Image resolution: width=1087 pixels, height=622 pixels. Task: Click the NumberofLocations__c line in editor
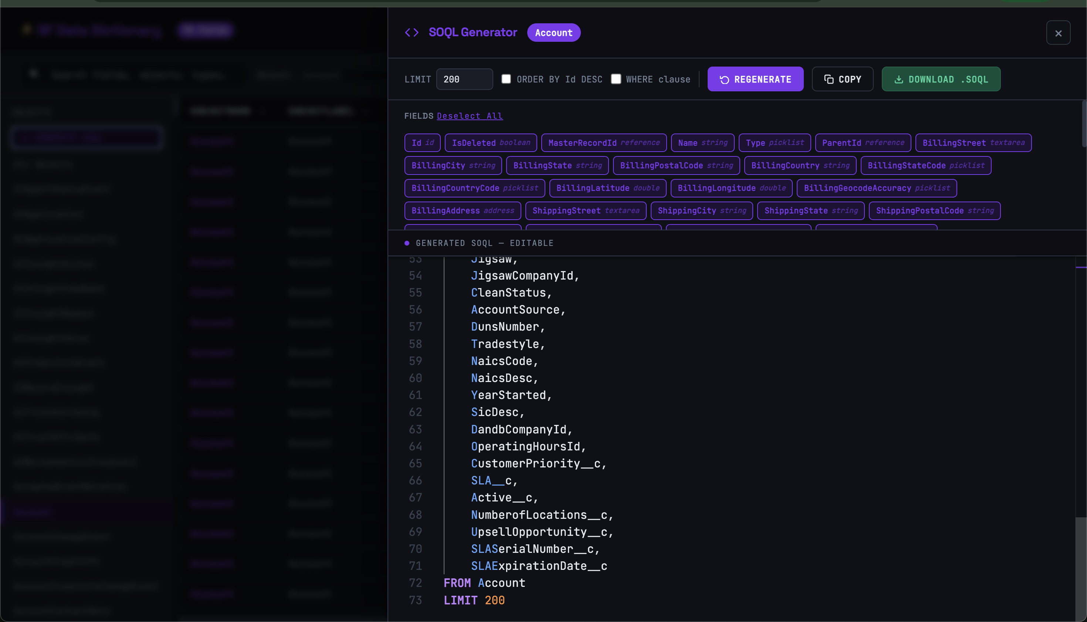click(542, 515)
